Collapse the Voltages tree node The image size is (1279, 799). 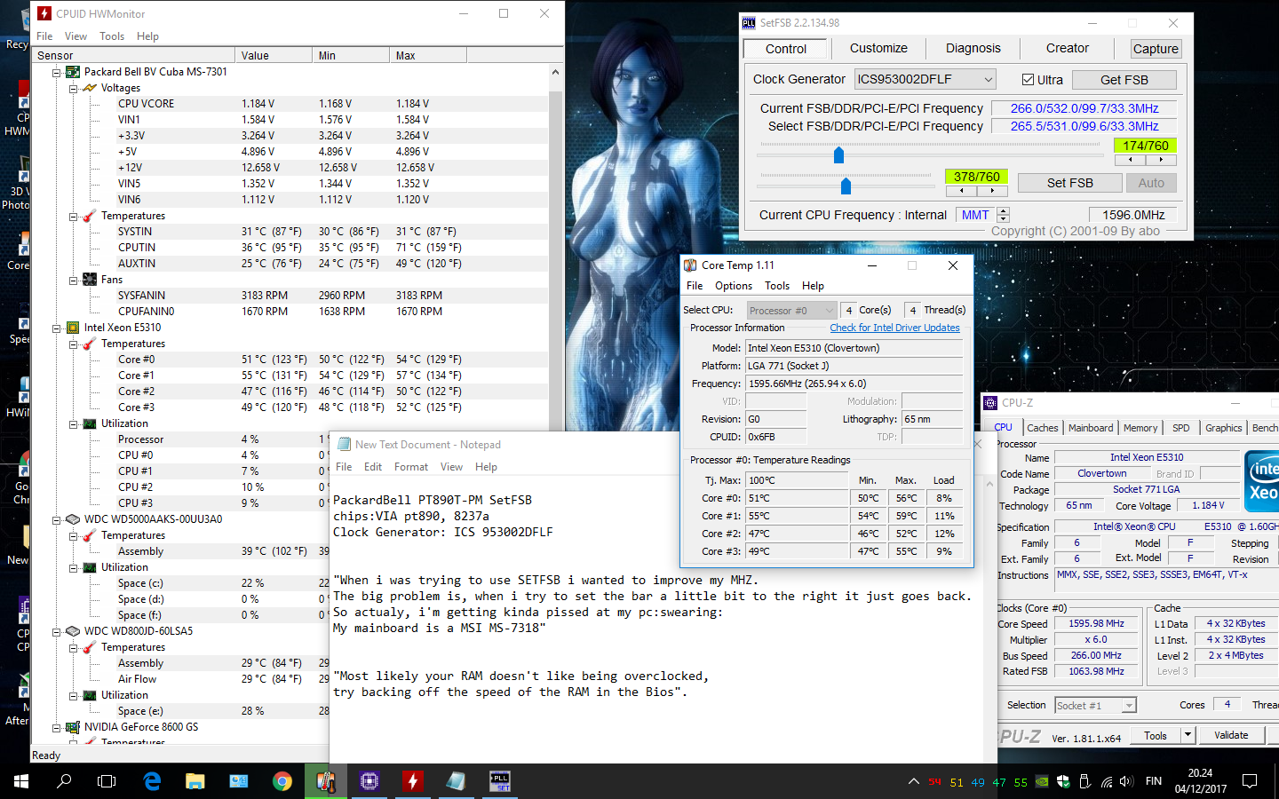click(74, 88)
